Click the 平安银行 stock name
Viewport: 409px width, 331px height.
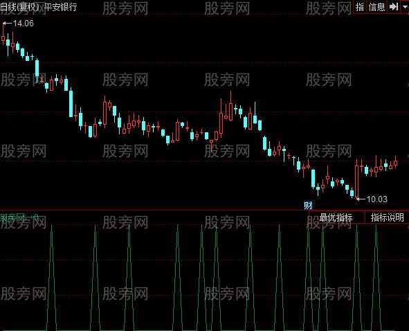pyautogui.click(x=60, y=7)
